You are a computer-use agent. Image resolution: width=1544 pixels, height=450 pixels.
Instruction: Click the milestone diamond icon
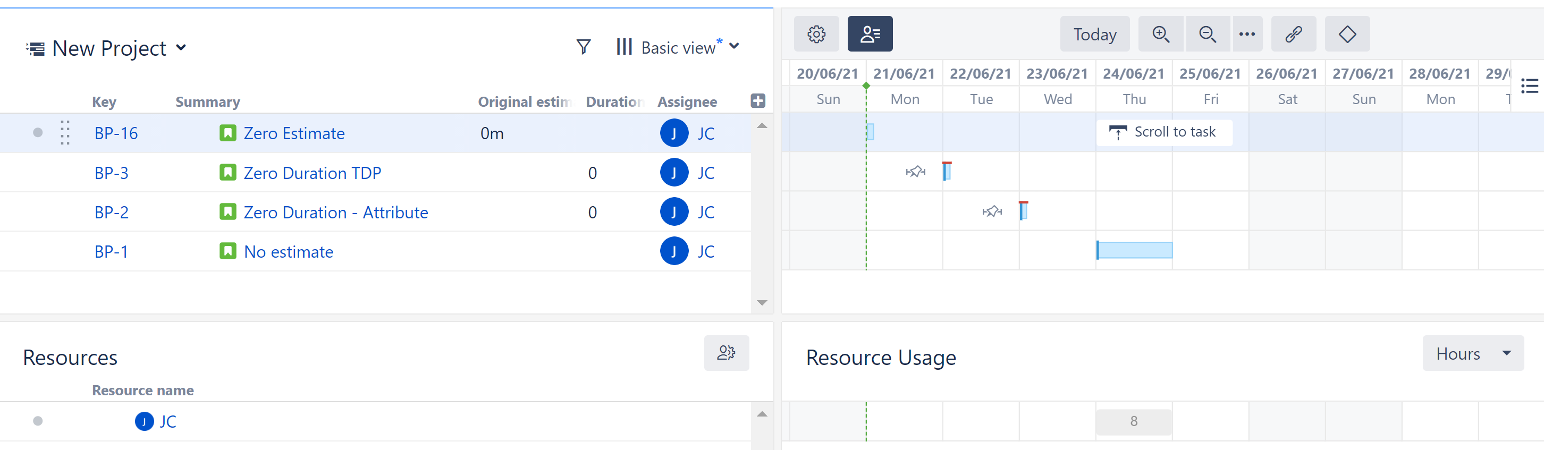tap(1347, 34)
